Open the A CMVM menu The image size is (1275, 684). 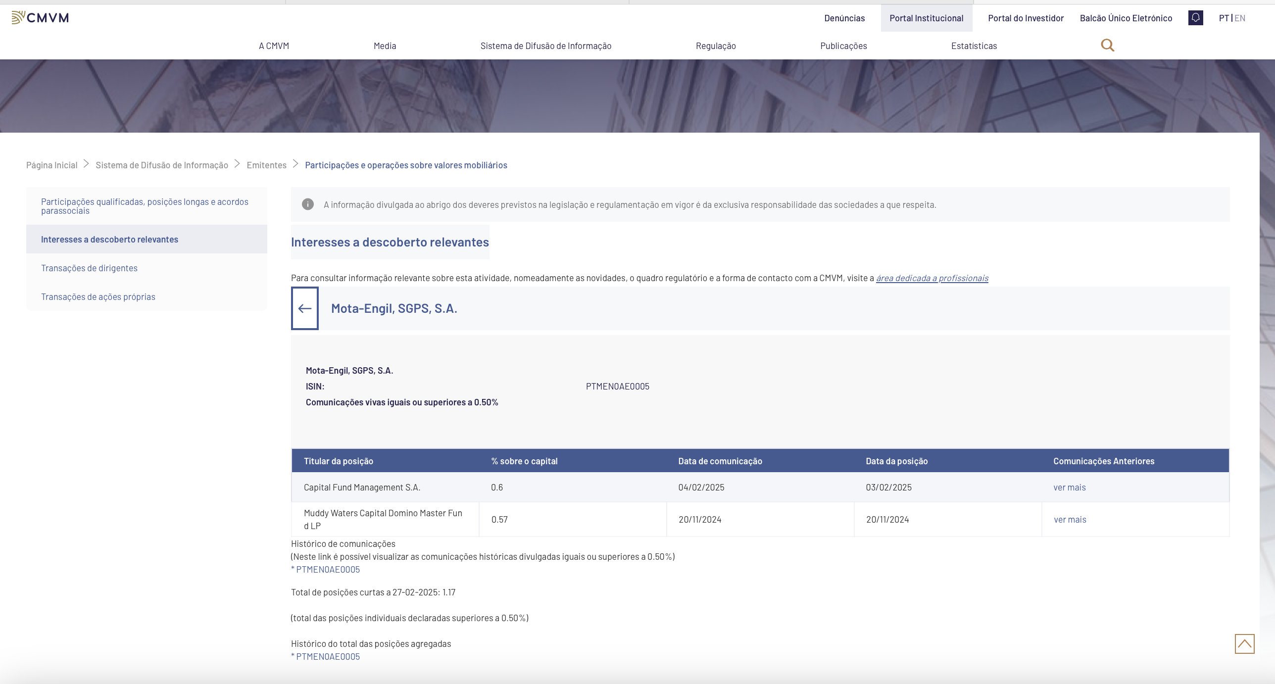click(274, 46)
